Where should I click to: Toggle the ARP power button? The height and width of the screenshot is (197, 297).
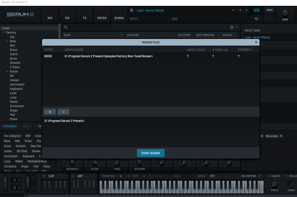click(73, 176)
